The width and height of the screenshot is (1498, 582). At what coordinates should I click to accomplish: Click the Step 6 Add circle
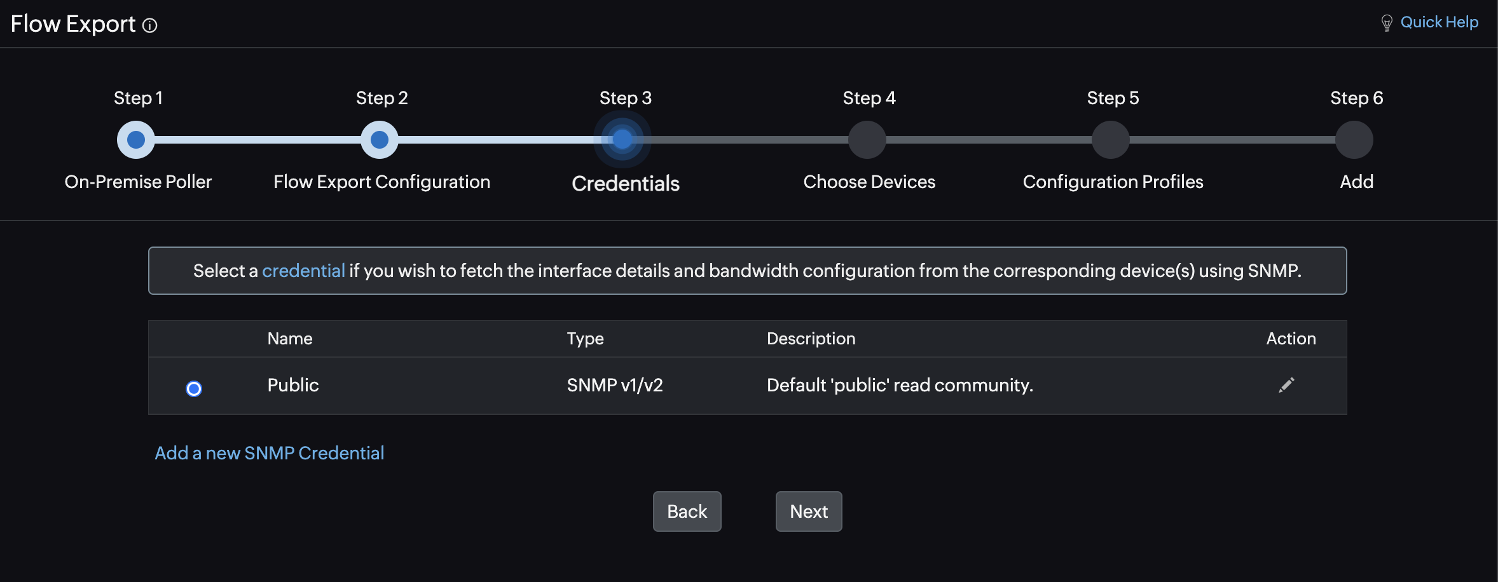1354,140
